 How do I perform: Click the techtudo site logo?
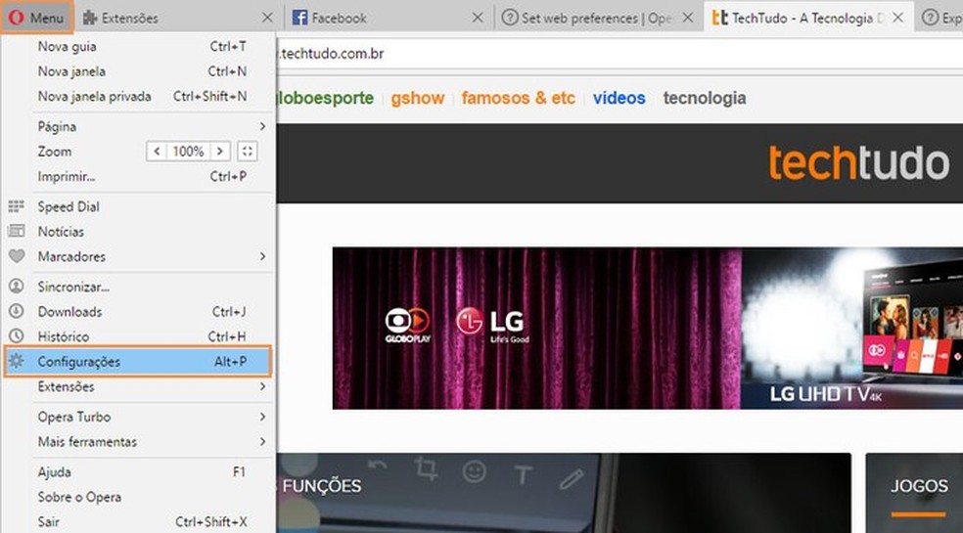click(858, 162)
